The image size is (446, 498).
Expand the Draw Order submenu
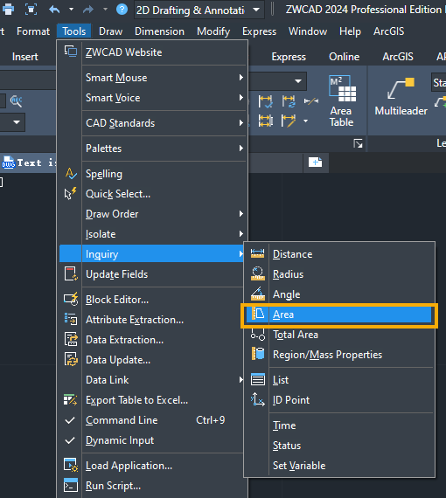[152, 214]
